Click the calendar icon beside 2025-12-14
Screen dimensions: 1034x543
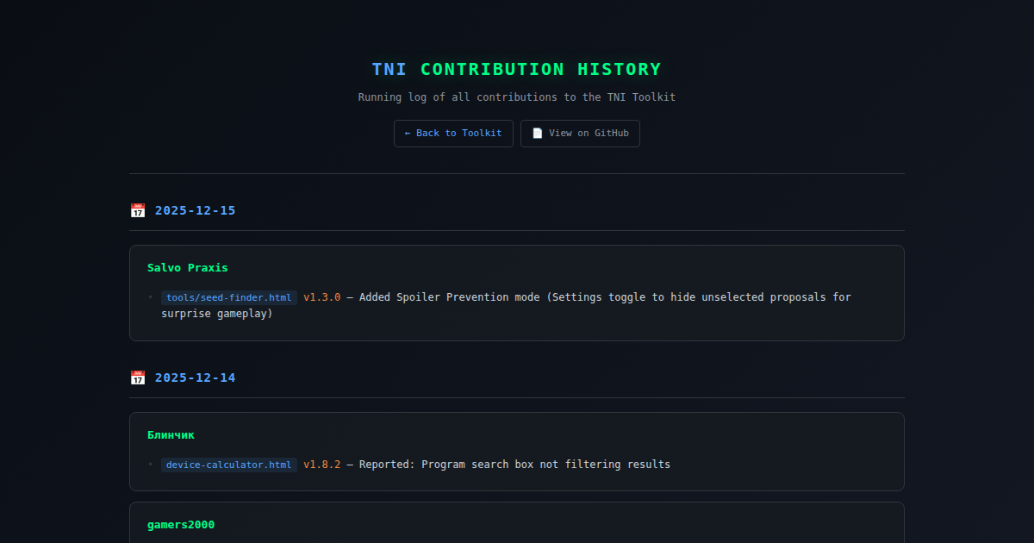pyautogui.click(x=138, y=378)
